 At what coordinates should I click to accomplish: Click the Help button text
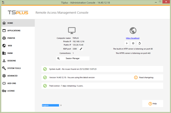[x=155, y=104]
